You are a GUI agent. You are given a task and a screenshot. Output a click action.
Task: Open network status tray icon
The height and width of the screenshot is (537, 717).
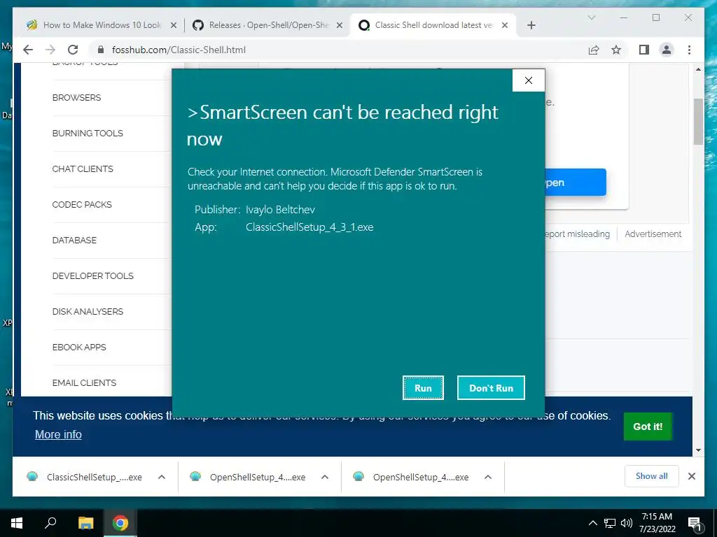click(610, 523)
